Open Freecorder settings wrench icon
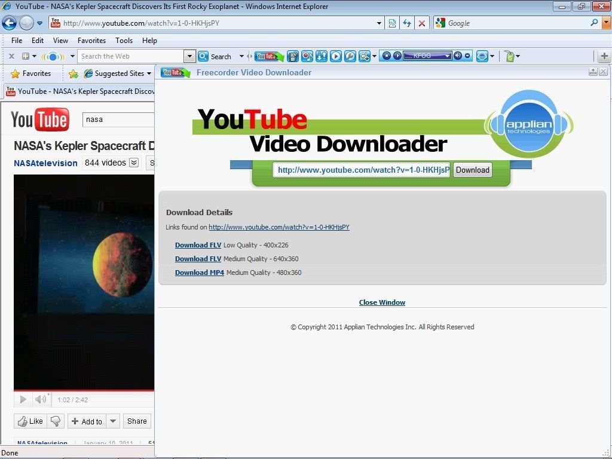This screenshot has height=459, width=612. click(x=350, y=56)
